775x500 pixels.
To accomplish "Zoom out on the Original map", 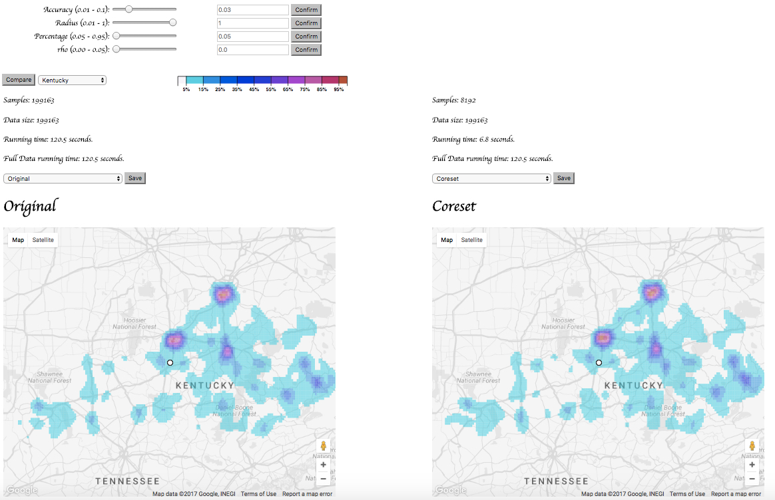I will (x=324, y=479).
